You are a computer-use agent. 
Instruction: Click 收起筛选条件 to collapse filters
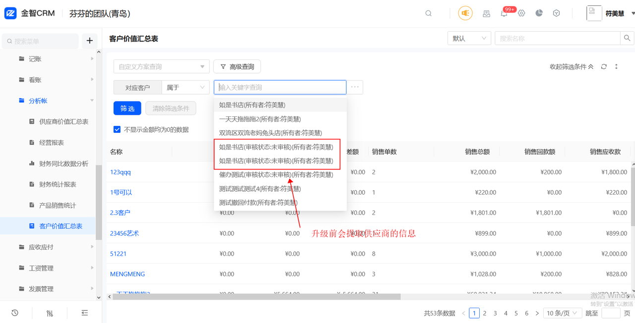click(571, 66)
